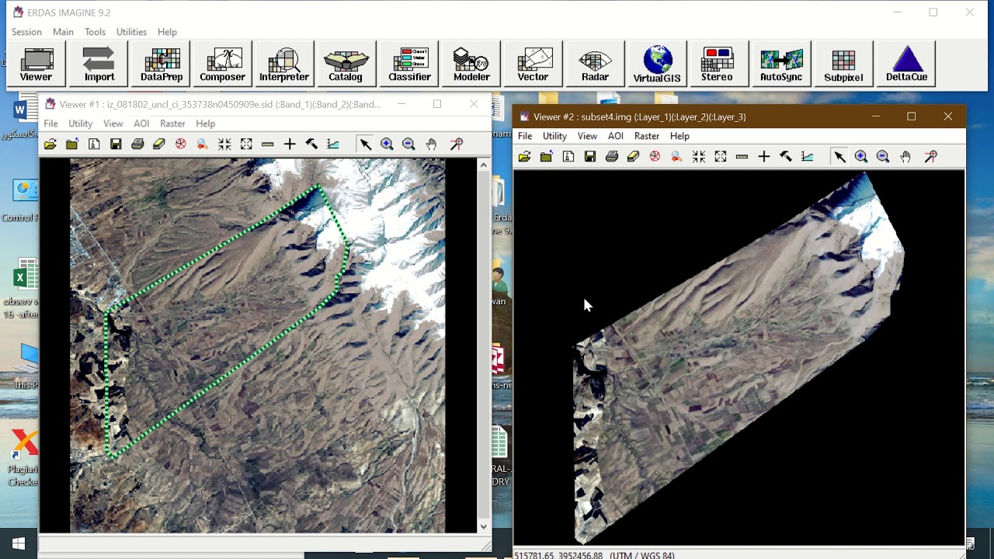Open the View menu in Viewer #2

(587, 136)
